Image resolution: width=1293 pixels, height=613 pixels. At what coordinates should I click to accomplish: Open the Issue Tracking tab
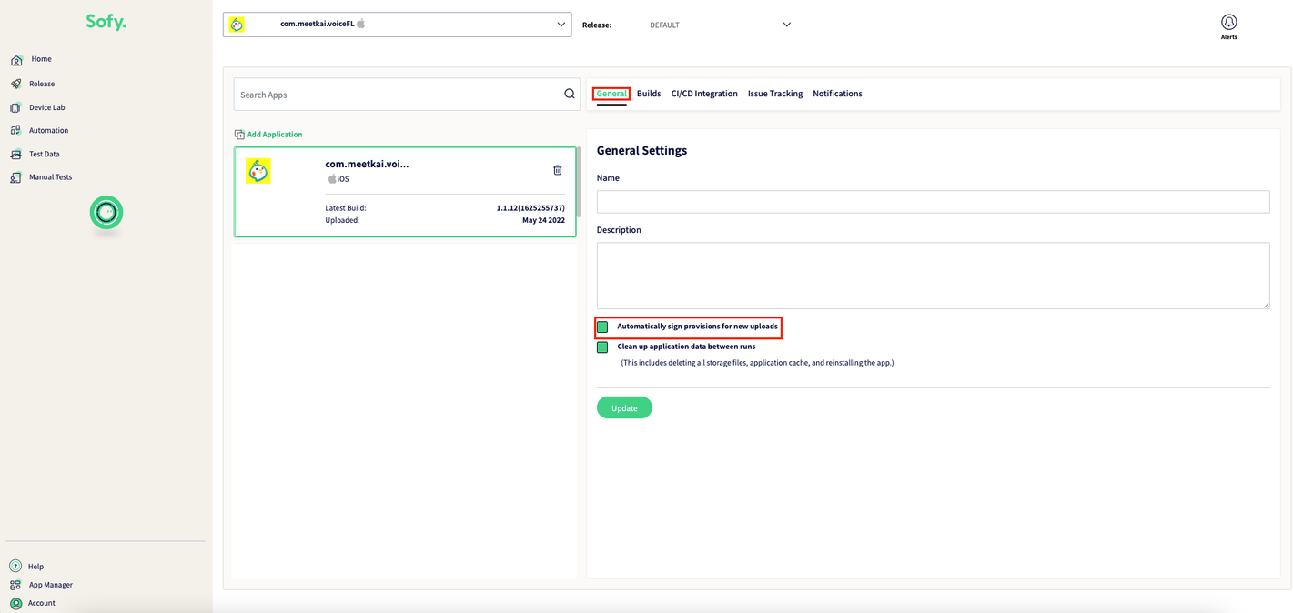click(775, 94)
